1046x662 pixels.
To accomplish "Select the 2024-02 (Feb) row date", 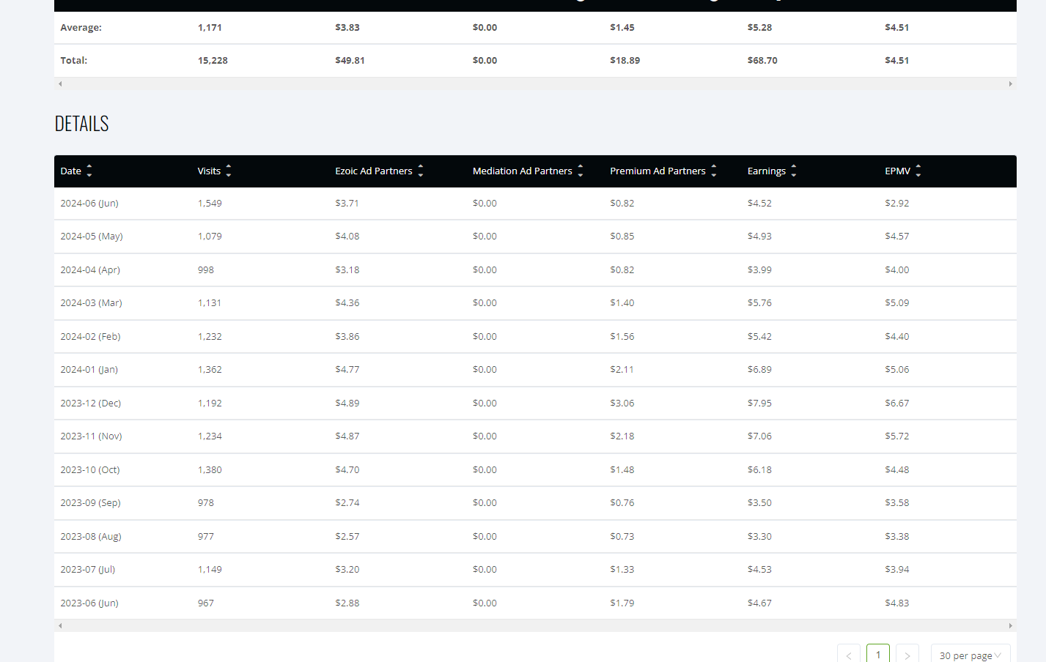I will coord(90,337).
